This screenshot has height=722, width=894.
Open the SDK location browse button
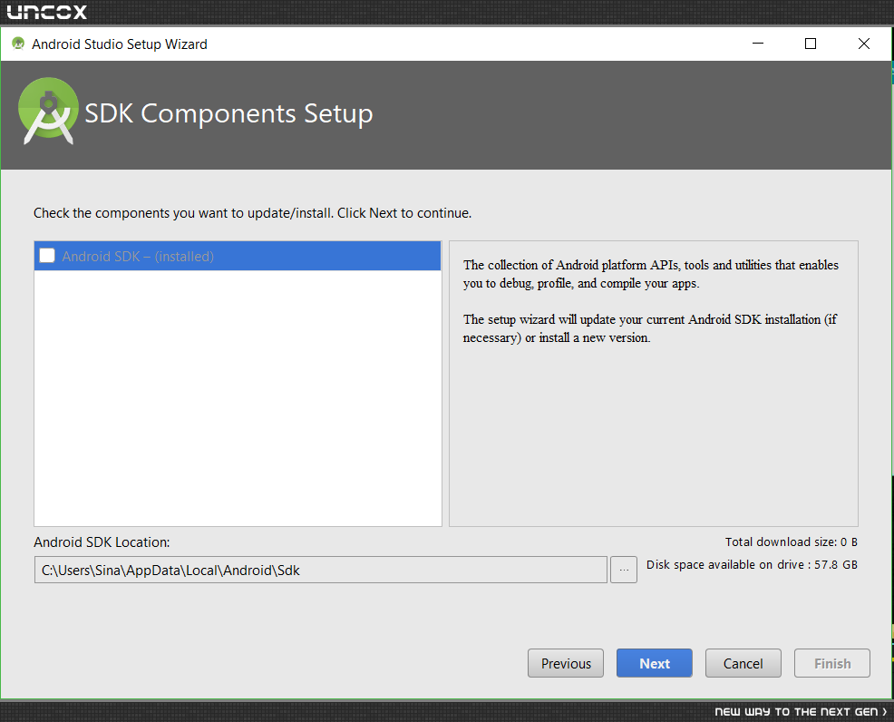pyautogui.click(x=624, y=570)
